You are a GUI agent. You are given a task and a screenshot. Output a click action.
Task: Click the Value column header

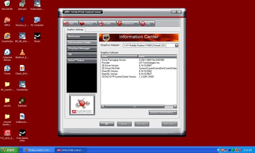coord(157,56)
